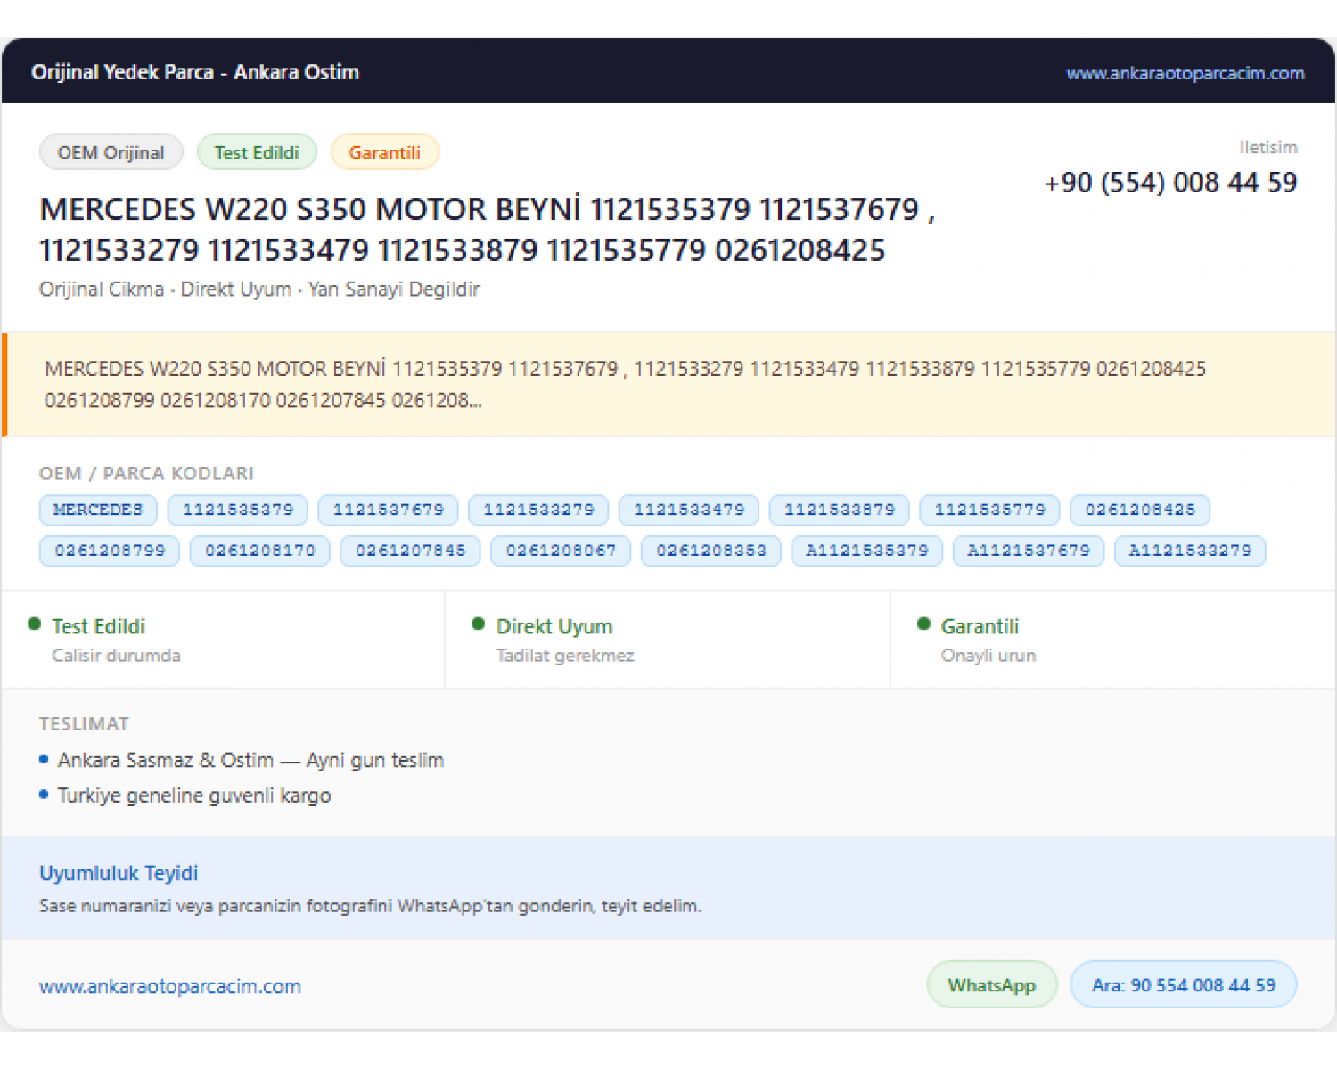Click the green dot beside Garantili feature
Screen dimensions: 1337x1069
[x=923, y=624]
